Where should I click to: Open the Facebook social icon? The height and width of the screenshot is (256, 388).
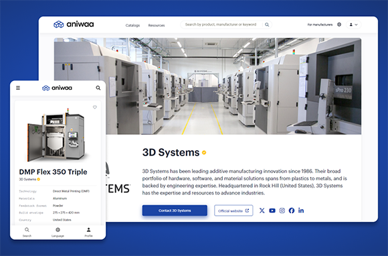[x=292, y=210]
